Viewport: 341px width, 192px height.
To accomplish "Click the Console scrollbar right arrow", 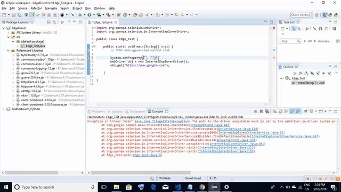I will tap(334, 173).
